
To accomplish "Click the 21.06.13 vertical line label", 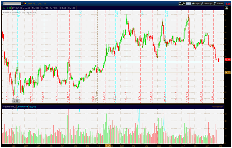I will (x=165, y=97).
